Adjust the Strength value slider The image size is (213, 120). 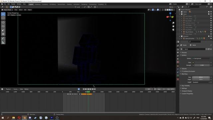click(202, 65)
